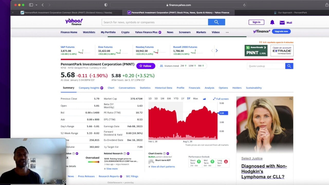Open the Conversations tab
The height and width of the screenshot is (185, 329).
(127, 88)
